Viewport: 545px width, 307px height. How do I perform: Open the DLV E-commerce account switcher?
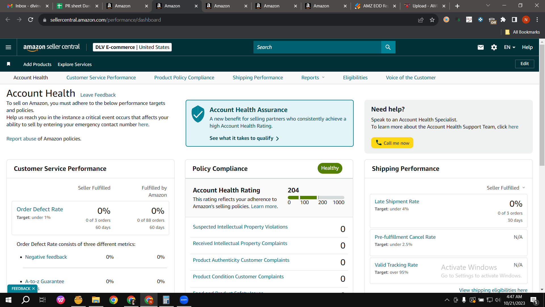point(132,47)
